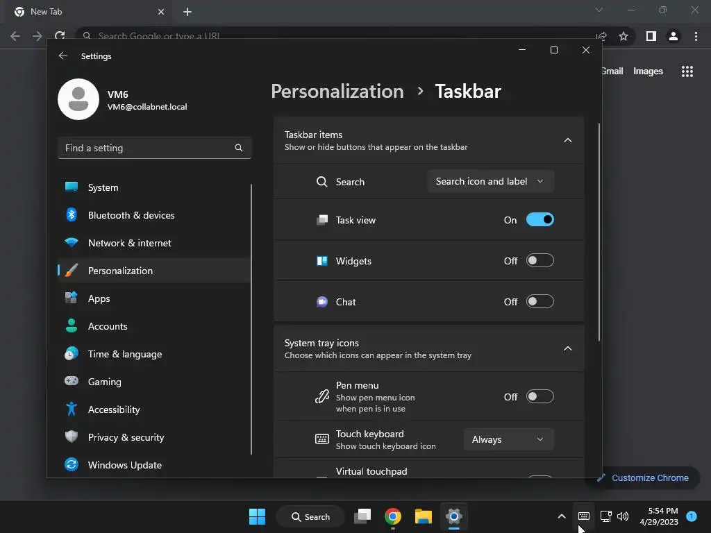Open File Explorer from the taskbar

click(423, 516)
